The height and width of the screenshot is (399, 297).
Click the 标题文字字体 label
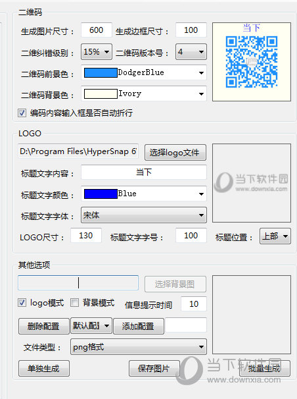click(x=47, y=217)
